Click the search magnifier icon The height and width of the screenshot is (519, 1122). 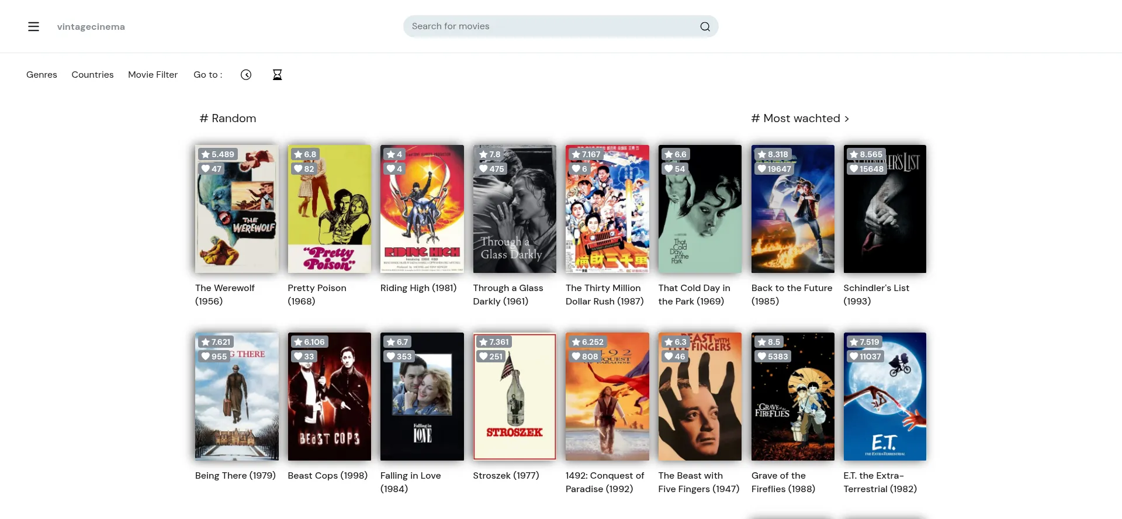tap(705, 26)
